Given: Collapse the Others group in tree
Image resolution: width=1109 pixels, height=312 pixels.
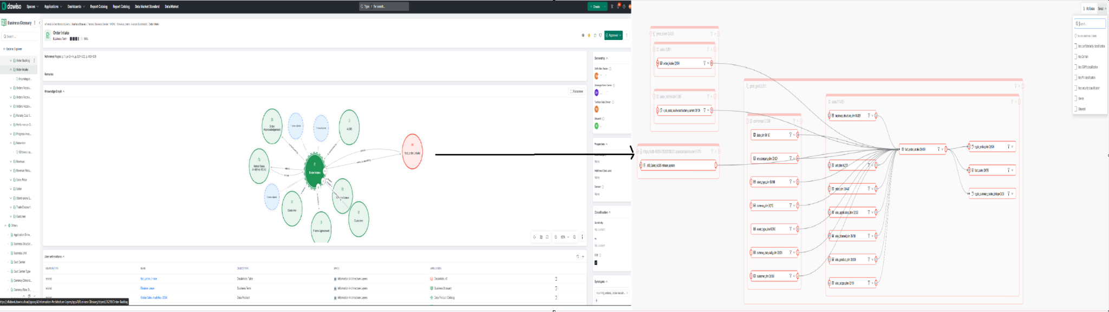Looking at the screenshot, I should [x=6, y=225].
